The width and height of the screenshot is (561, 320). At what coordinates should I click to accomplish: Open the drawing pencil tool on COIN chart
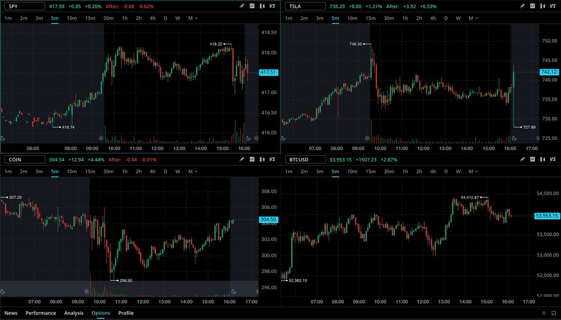[x=242, y=159]
